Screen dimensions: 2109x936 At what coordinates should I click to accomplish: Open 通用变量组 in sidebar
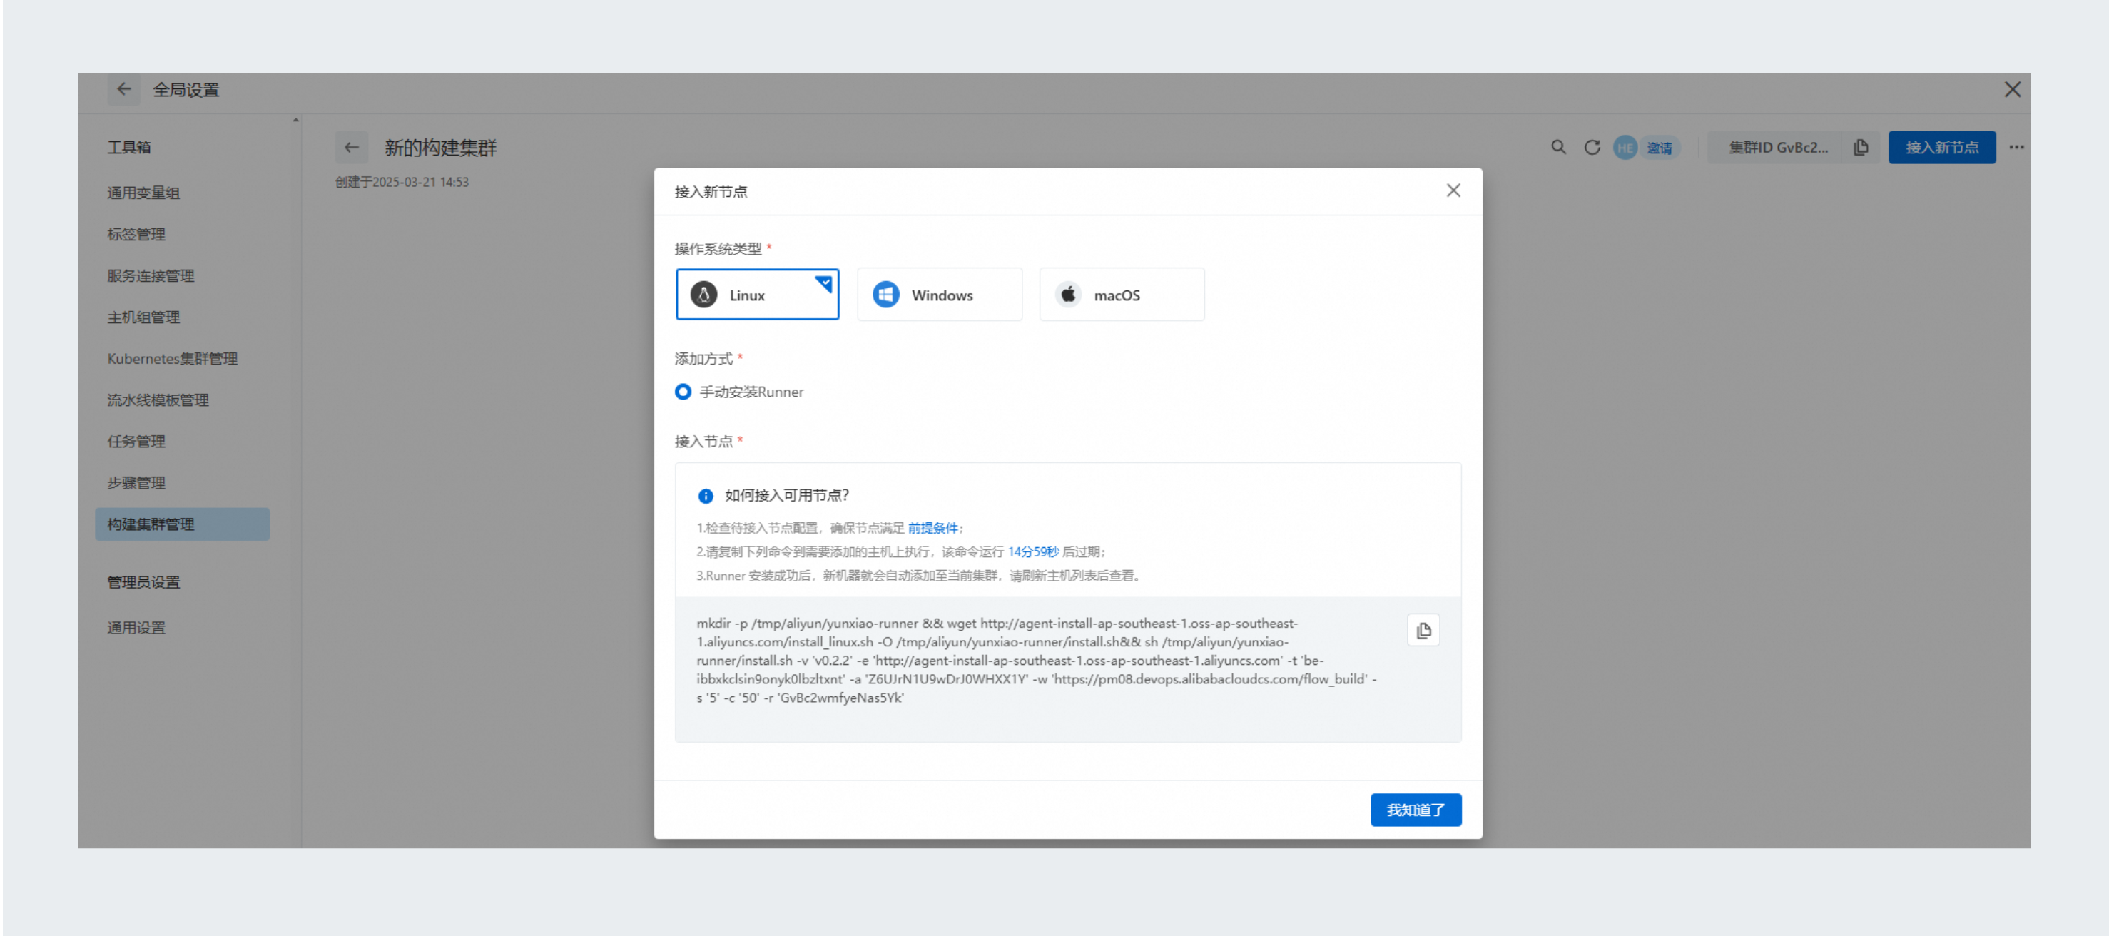pos(143,193)
